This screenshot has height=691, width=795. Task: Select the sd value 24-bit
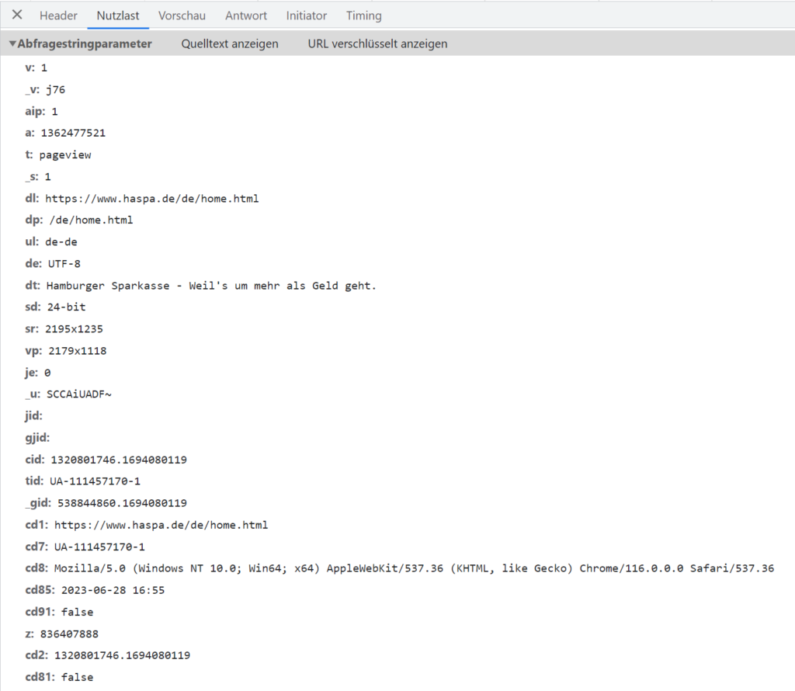click(x=66, y=307)
